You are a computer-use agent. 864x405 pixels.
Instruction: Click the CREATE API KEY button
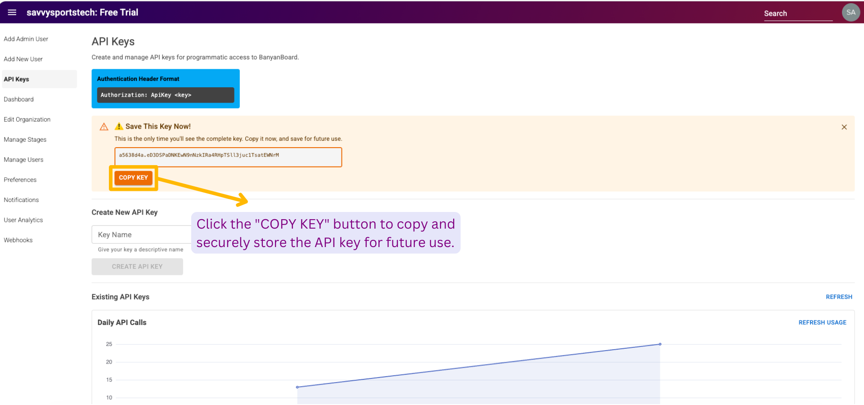click(x=137, y=267)
